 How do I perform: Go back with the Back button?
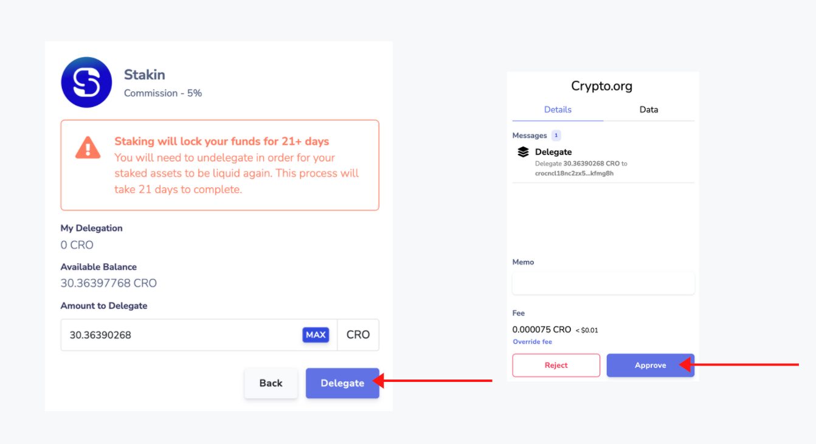tap(271, 383)
